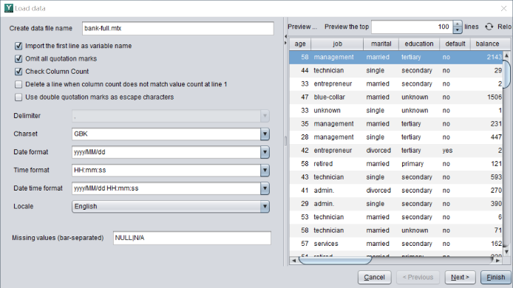Click the application Y logo icon
The width and height of the screenshot is (513, 288).
(9, 8)
